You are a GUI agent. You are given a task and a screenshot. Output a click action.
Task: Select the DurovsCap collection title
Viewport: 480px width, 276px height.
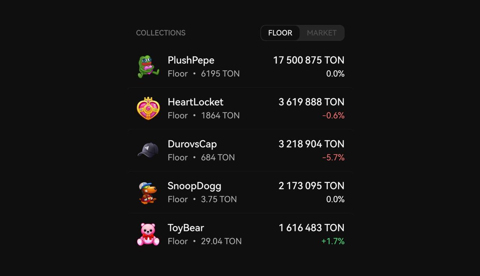click(x=192, y=144)
